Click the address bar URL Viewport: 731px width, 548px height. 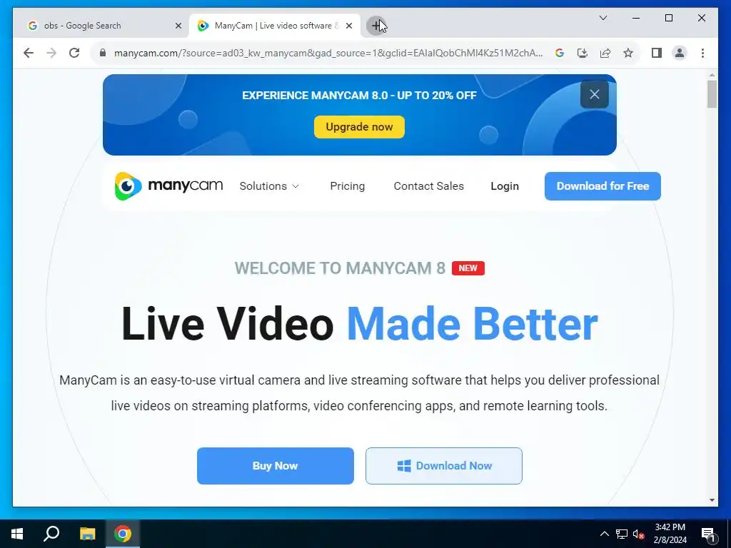point(328,53)
